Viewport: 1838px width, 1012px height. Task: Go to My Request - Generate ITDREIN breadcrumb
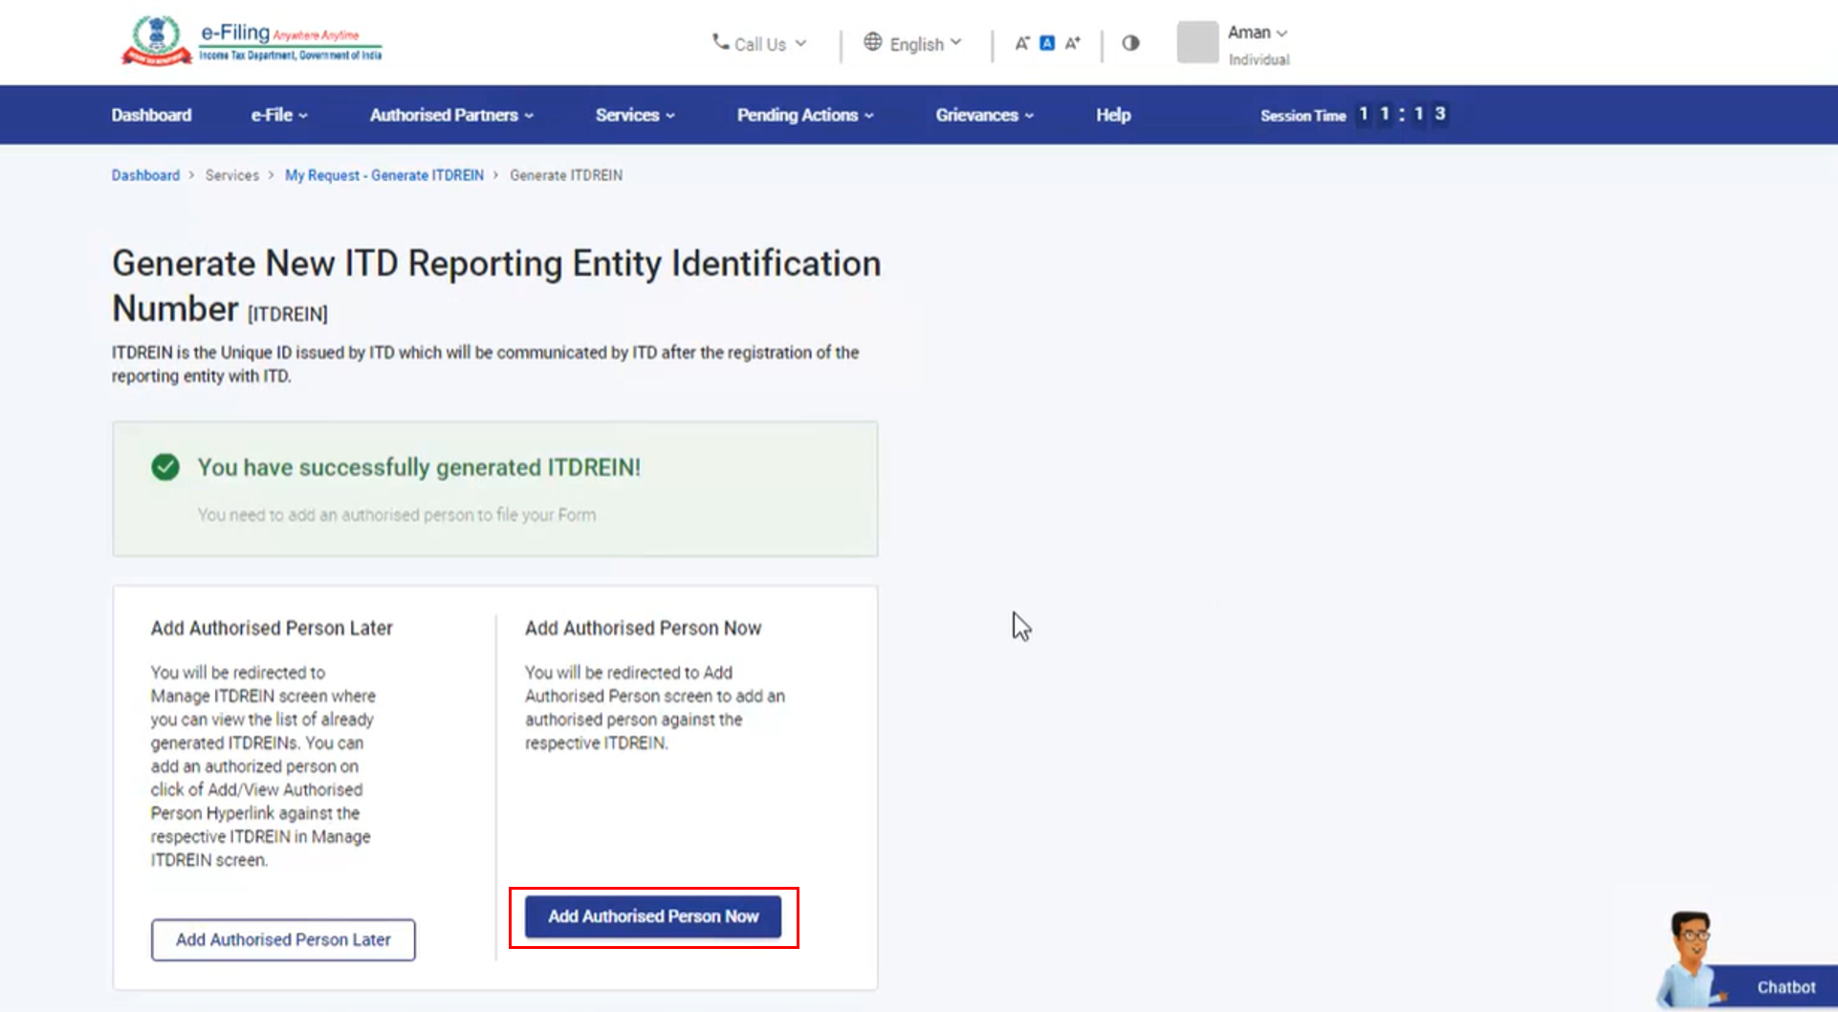click(383, 176)
